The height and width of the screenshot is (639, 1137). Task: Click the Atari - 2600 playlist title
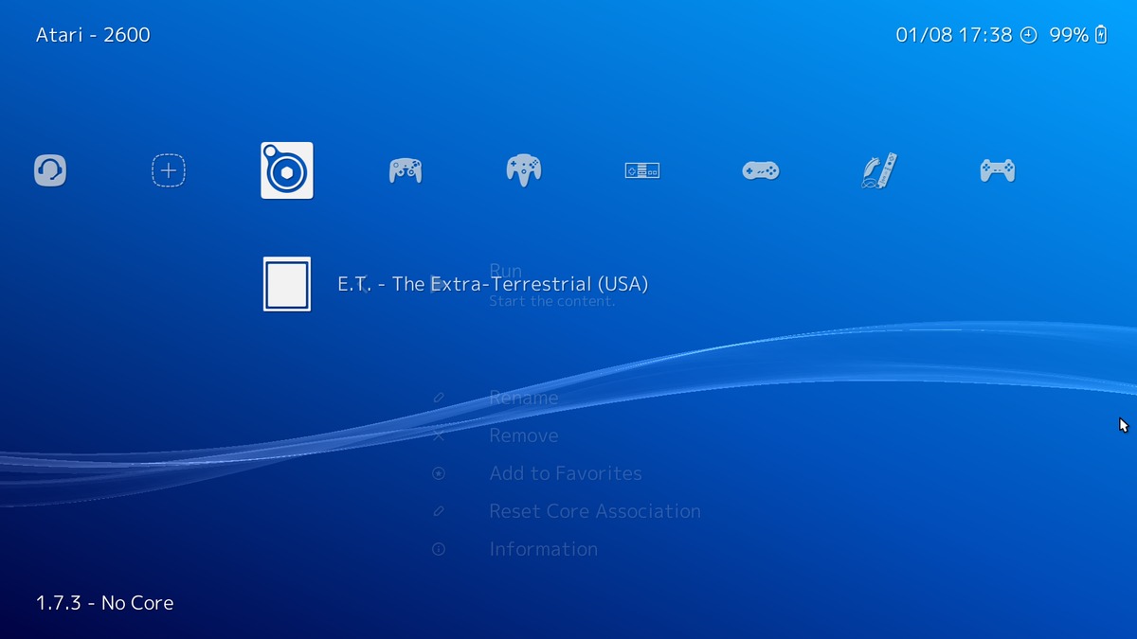[92, 34]
